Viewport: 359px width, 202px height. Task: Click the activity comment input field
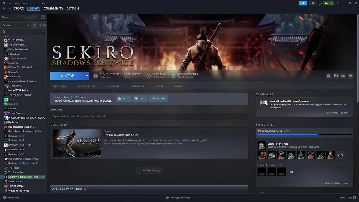(149, 116)
